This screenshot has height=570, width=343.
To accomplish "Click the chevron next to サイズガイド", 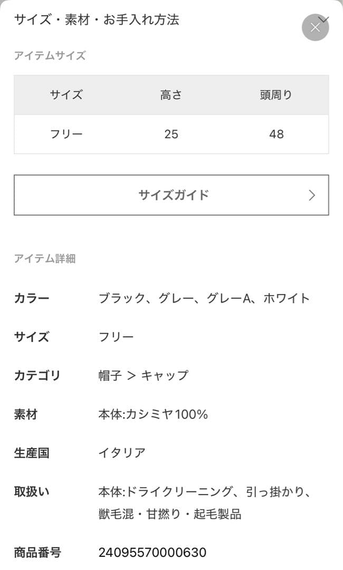I will [311, 195].
